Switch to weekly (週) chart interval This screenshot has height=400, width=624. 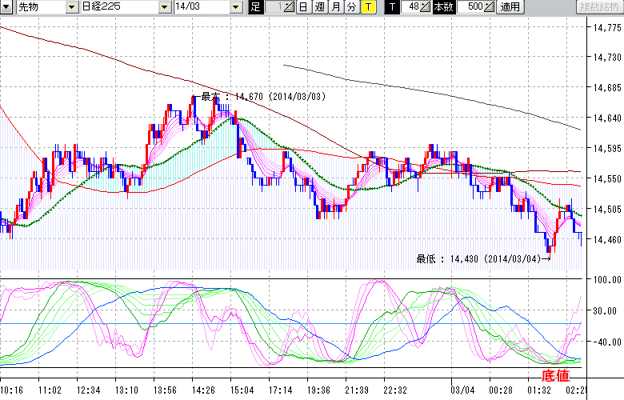(319, 7)
